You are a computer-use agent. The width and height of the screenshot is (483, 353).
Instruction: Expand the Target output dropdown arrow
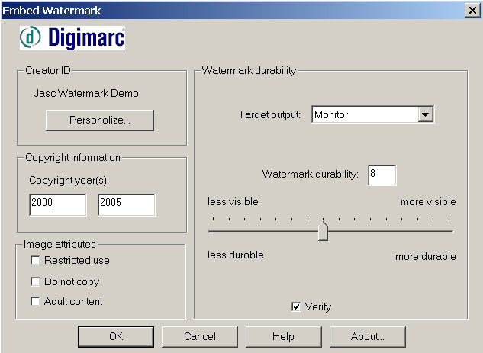(x=426, y=115)
